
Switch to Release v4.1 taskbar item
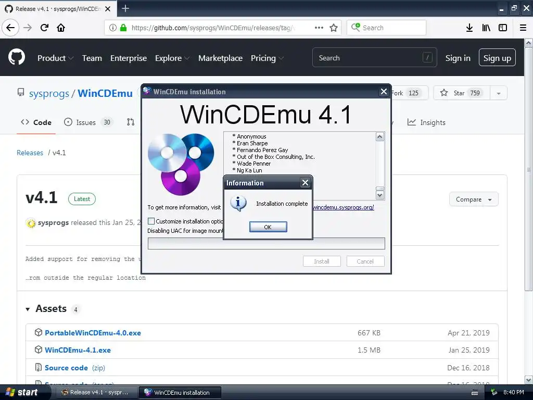[x=96, y=392]
